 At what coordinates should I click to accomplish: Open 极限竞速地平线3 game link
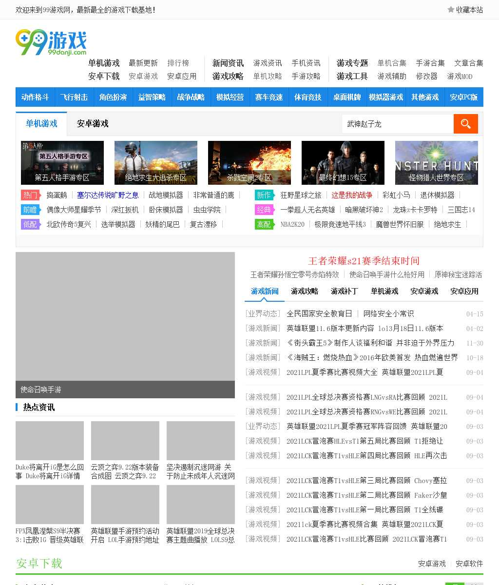click(x=340, y=224)
